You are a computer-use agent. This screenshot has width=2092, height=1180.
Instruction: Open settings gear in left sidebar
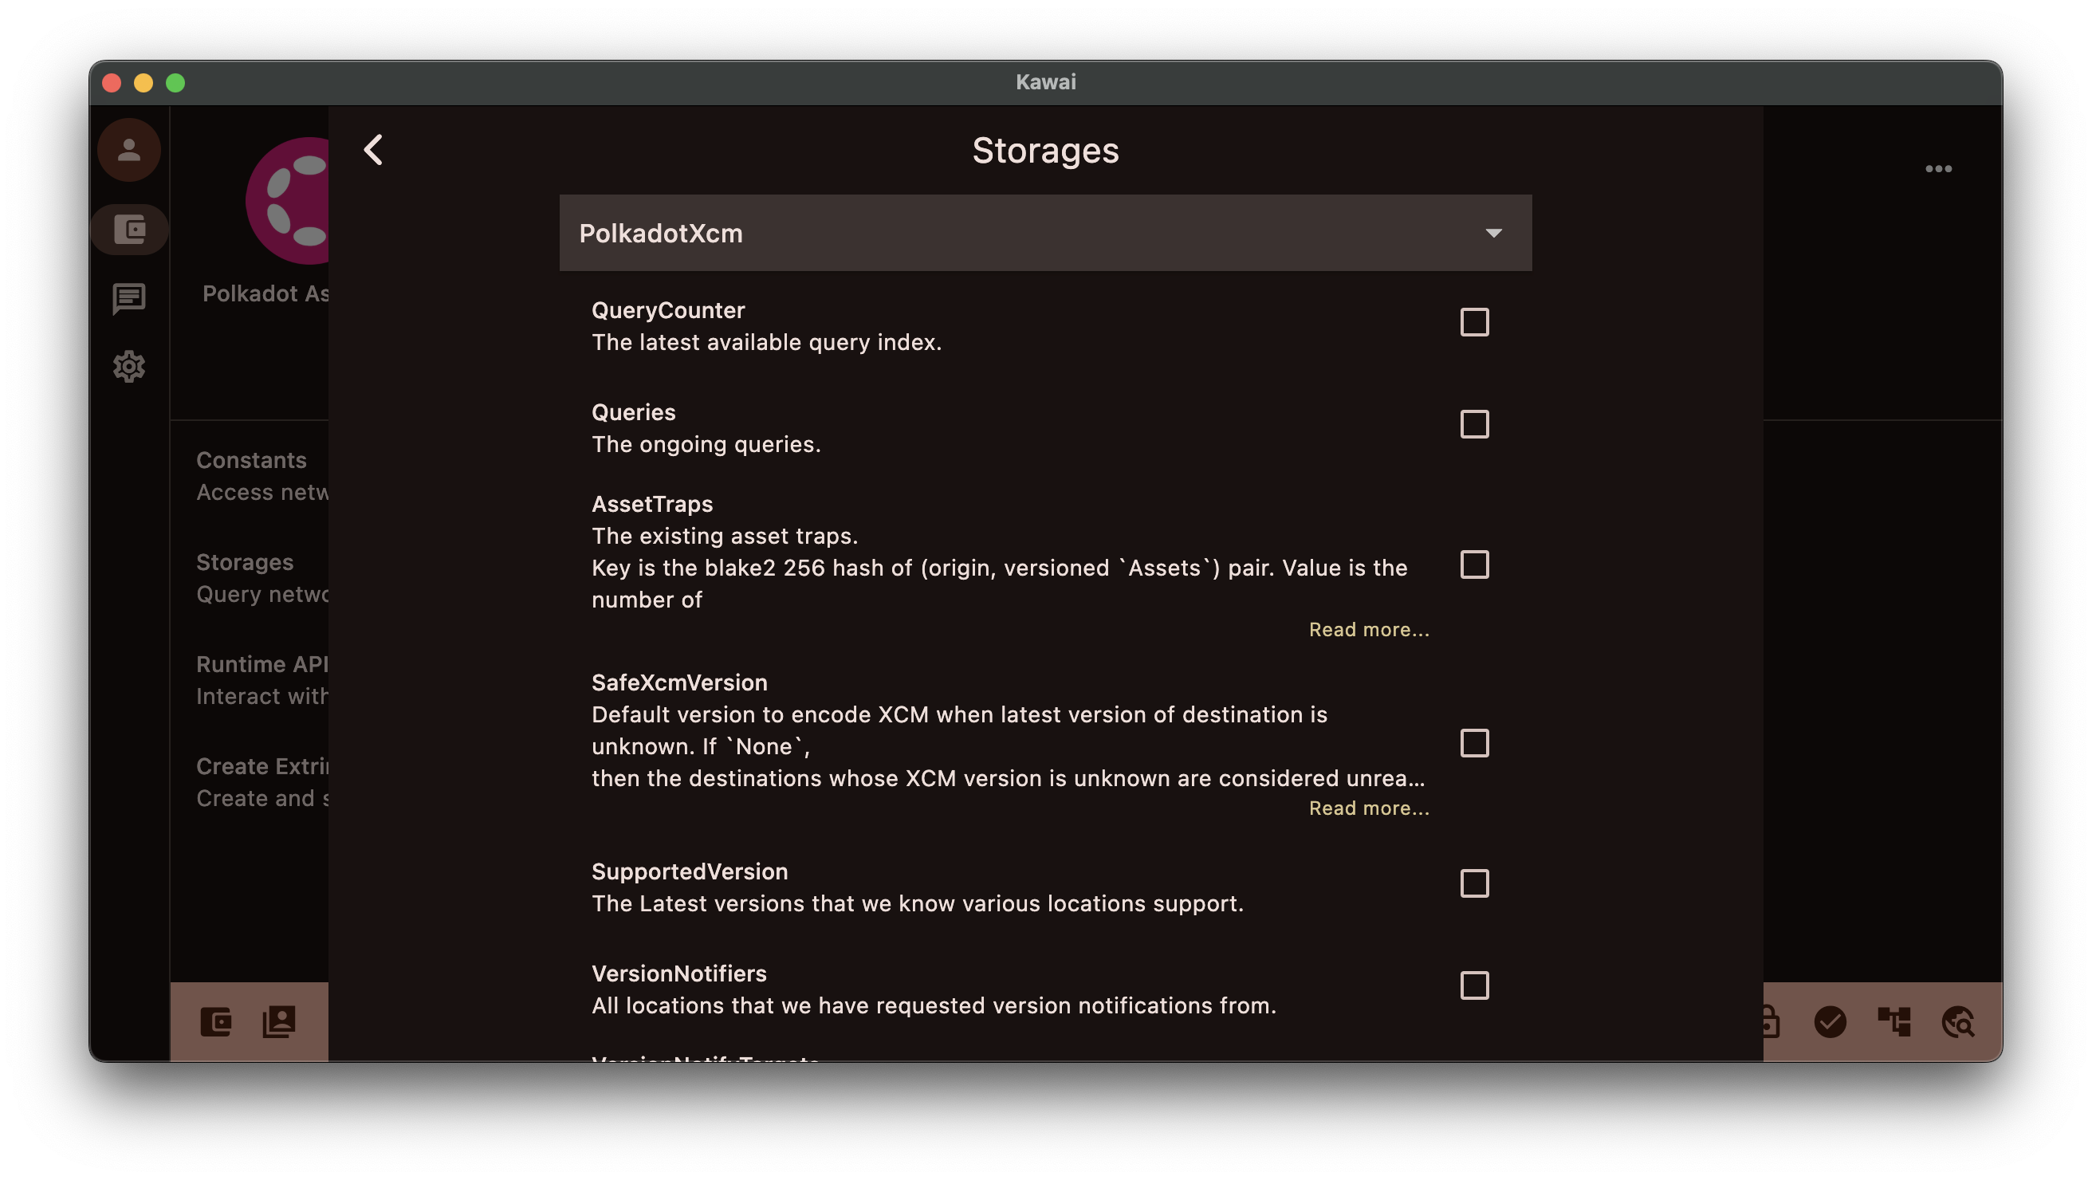[129, 366]
